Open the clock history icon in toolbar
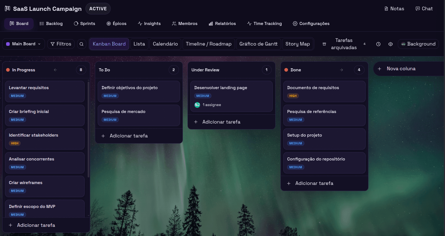Viewport: 445px width, 236px height. (x=378, y=44)
